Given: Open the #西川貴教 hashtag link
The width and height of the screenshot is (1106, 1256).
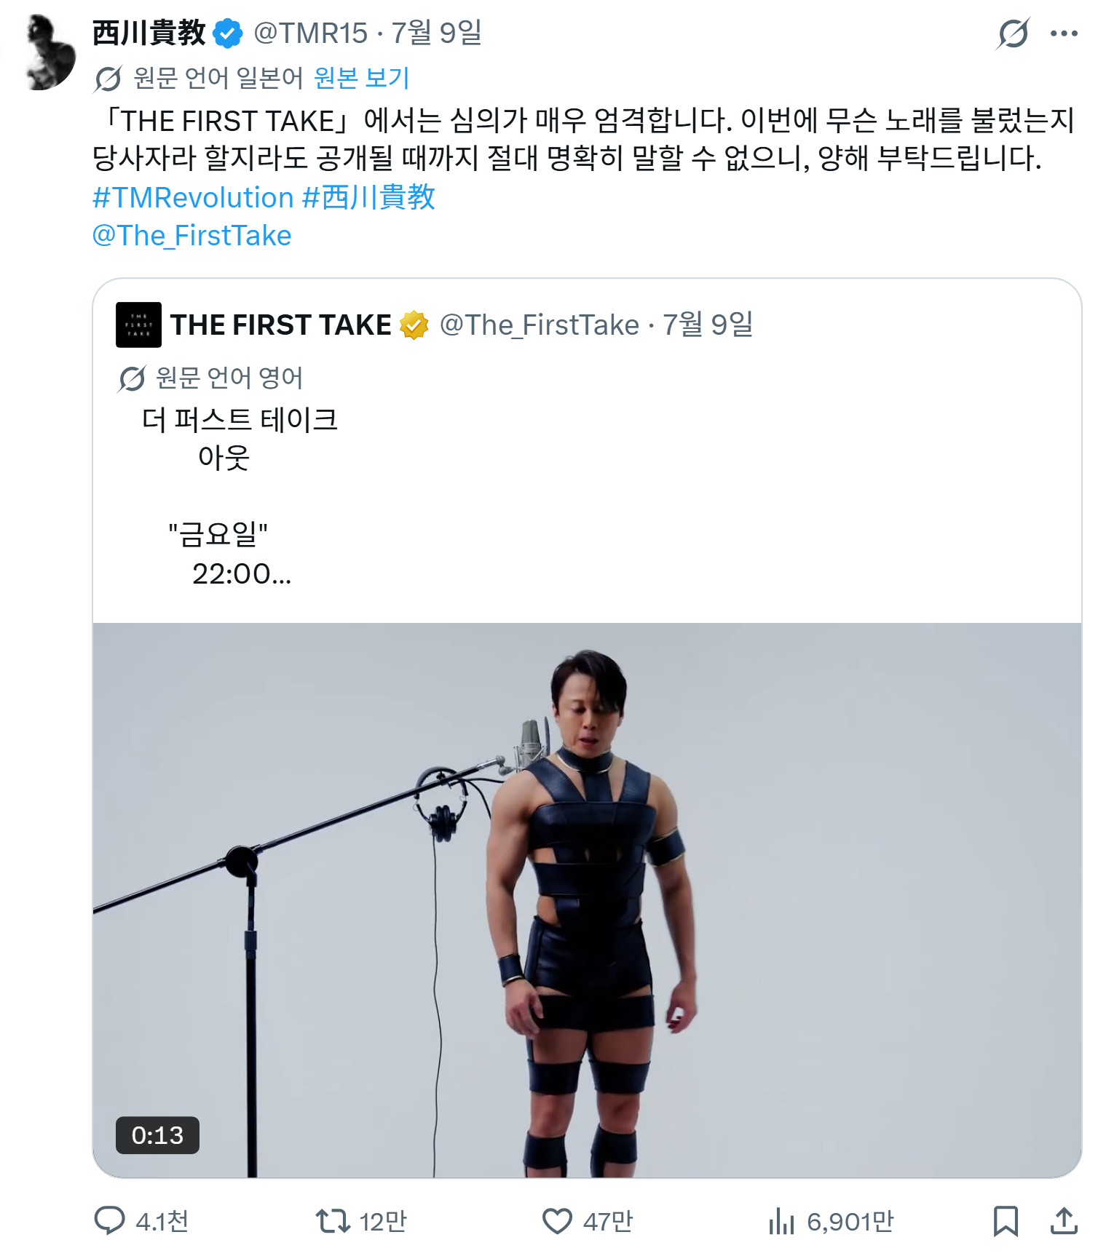Looking at the screenshot, I should pyautogui.click(x=368, y=197).
